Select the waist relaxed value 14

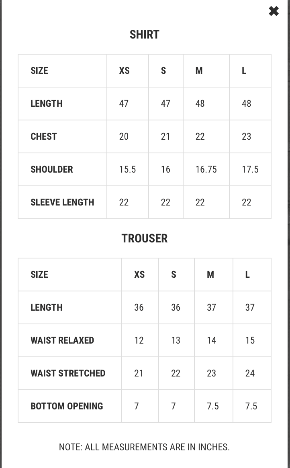click(211, 340)
